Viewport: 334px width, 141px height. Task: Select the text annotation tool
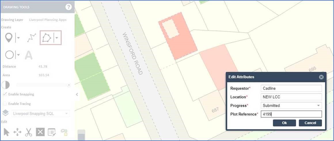click(x=29, y=55)
